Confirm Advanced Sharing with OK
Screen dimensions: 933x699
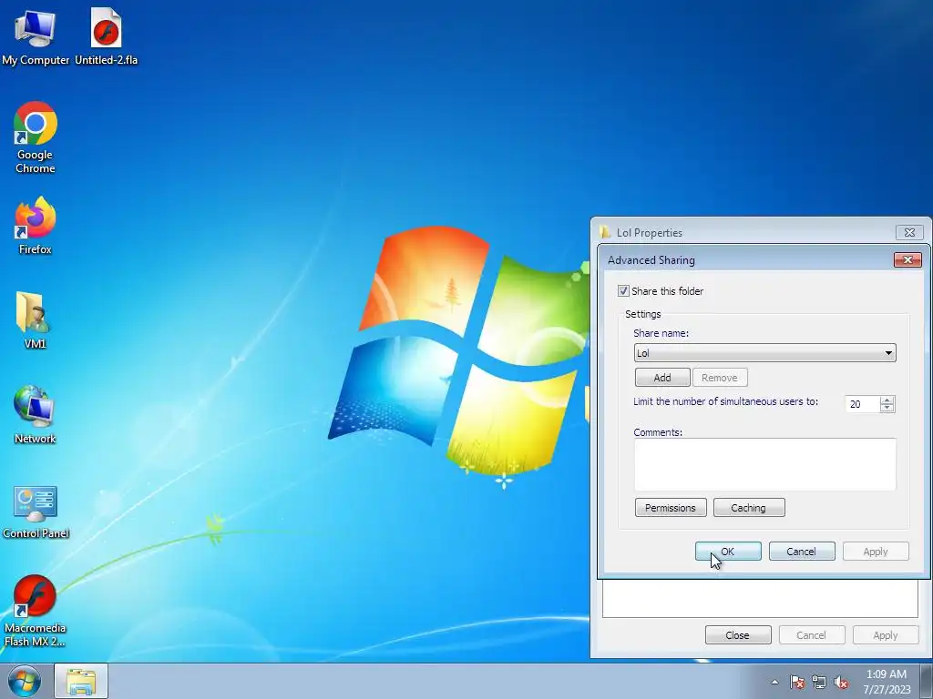pyautogui.click(x=728, y=552)
